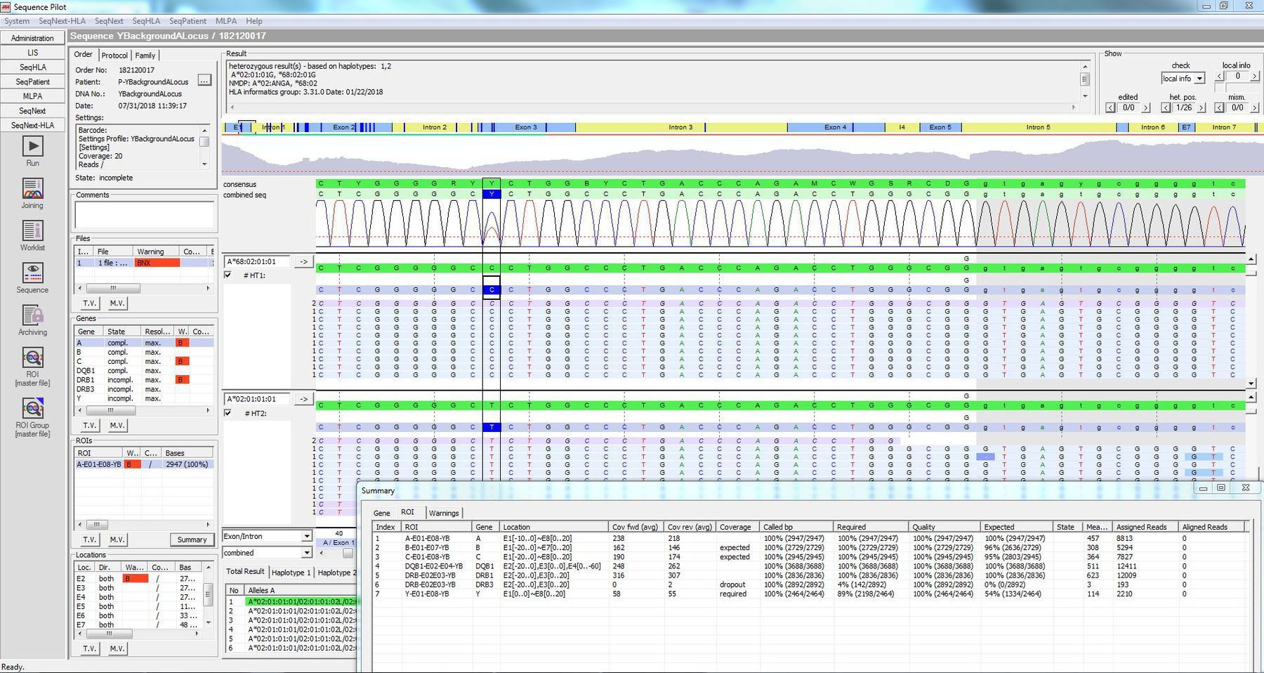1264x673 pixels.
Task: Open the MLPA menu
Action: [225, 21]
